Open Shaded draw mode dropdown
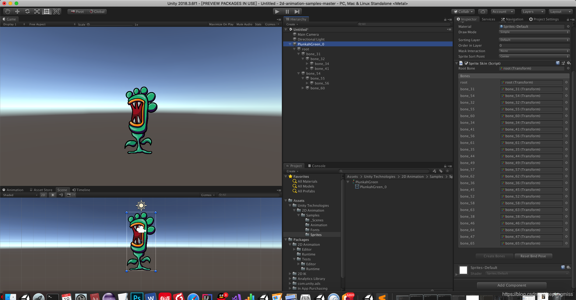Viewport: 576px width, 300px height. (x=20, y=195)
